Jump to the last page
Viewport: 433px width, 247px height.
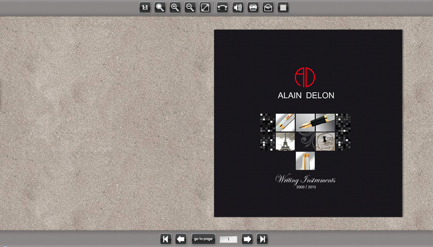coord(262,239)
